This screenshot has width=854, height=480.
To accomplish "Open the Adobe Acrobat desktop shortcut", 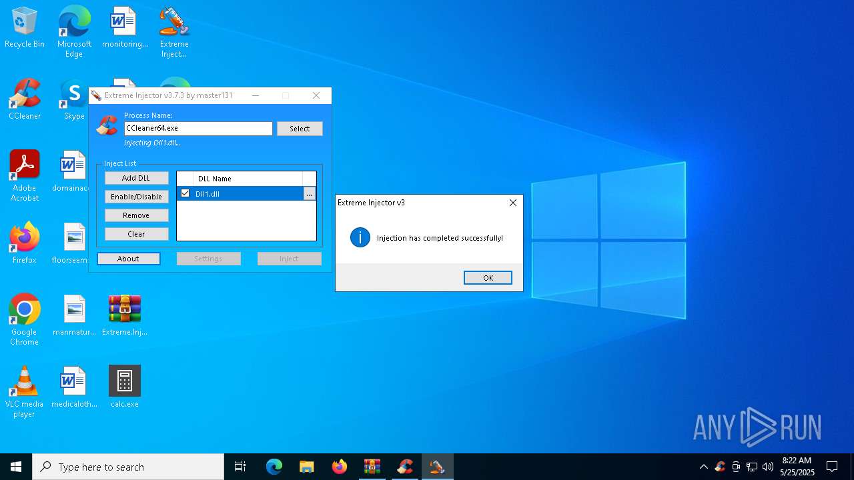I will 25,175.
